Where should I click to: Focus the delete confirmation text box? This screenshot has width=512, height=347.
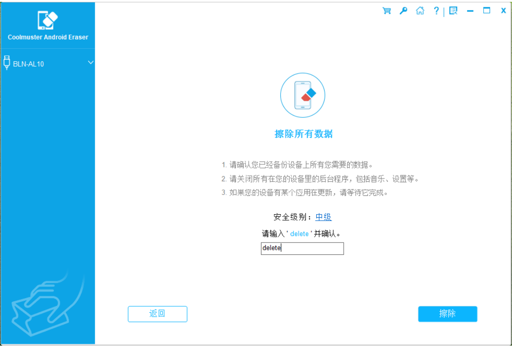tap(302, 248)
